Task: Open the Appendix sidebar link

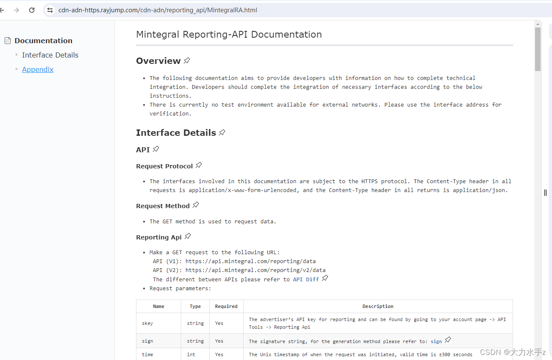Action: tap(38, 69)
